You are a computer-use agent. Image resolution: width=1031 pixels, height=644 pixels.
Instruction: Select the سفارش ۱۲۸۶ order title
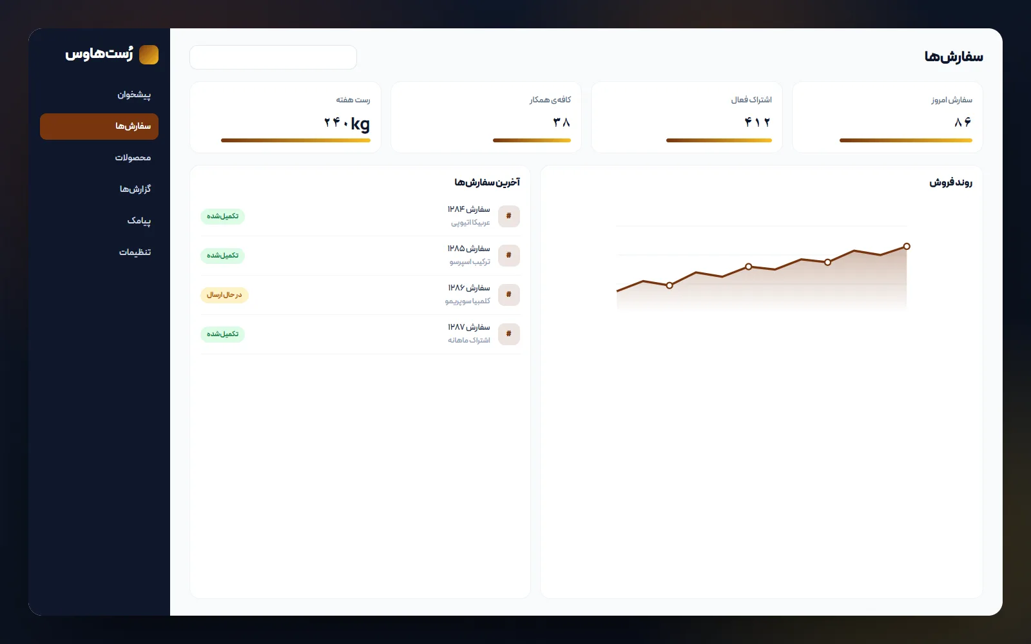(x=469, y=288)
